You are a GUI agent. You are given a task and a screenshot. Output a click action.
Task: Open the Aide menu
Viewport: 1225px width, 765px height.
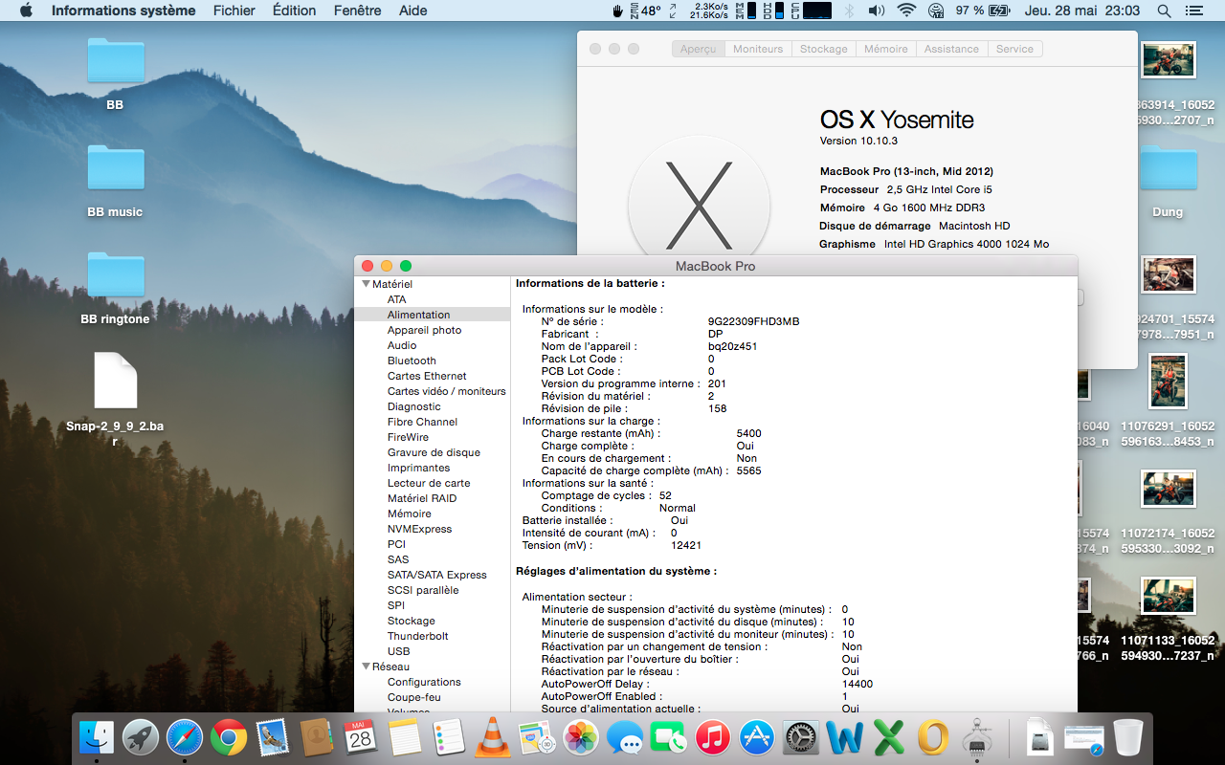[x=413, y=11]
